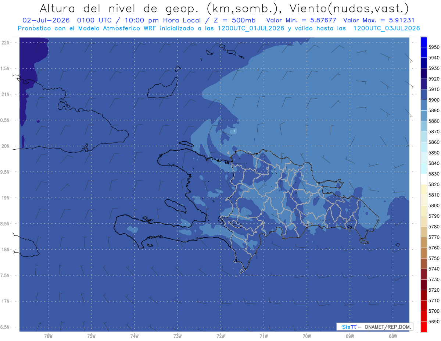This screenshot has width=441, height=341.
Task: Click the '20N' latitude axis label
Action: (6, 146)
